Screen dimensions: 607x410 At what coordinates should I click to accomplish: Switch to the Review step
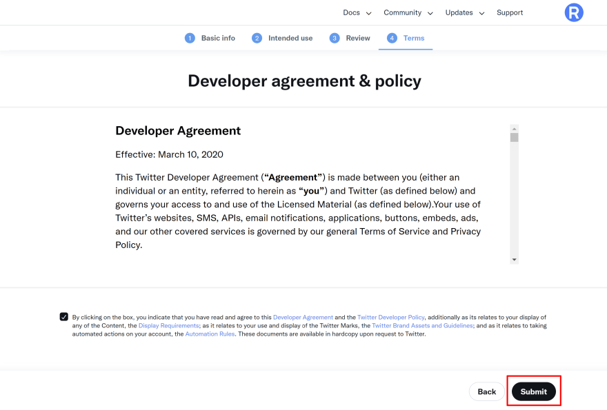pyautogui.click(x=350, y=39)
